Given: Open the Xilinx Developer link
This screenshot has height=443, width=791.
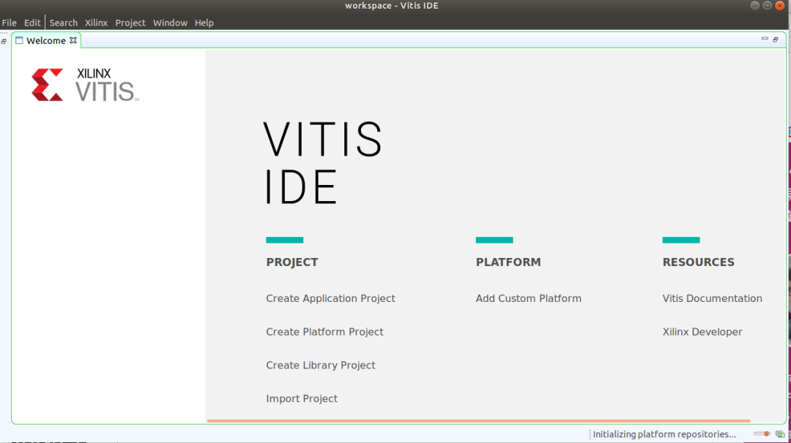Looking at the screenshot, I should pyautogui.click(x=702, y=332).
